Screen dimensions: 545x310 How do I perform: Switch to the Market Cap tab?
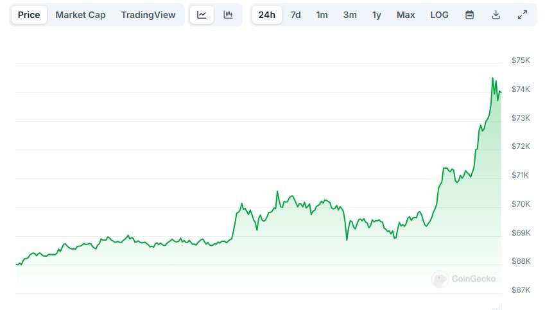coord(80,15)
